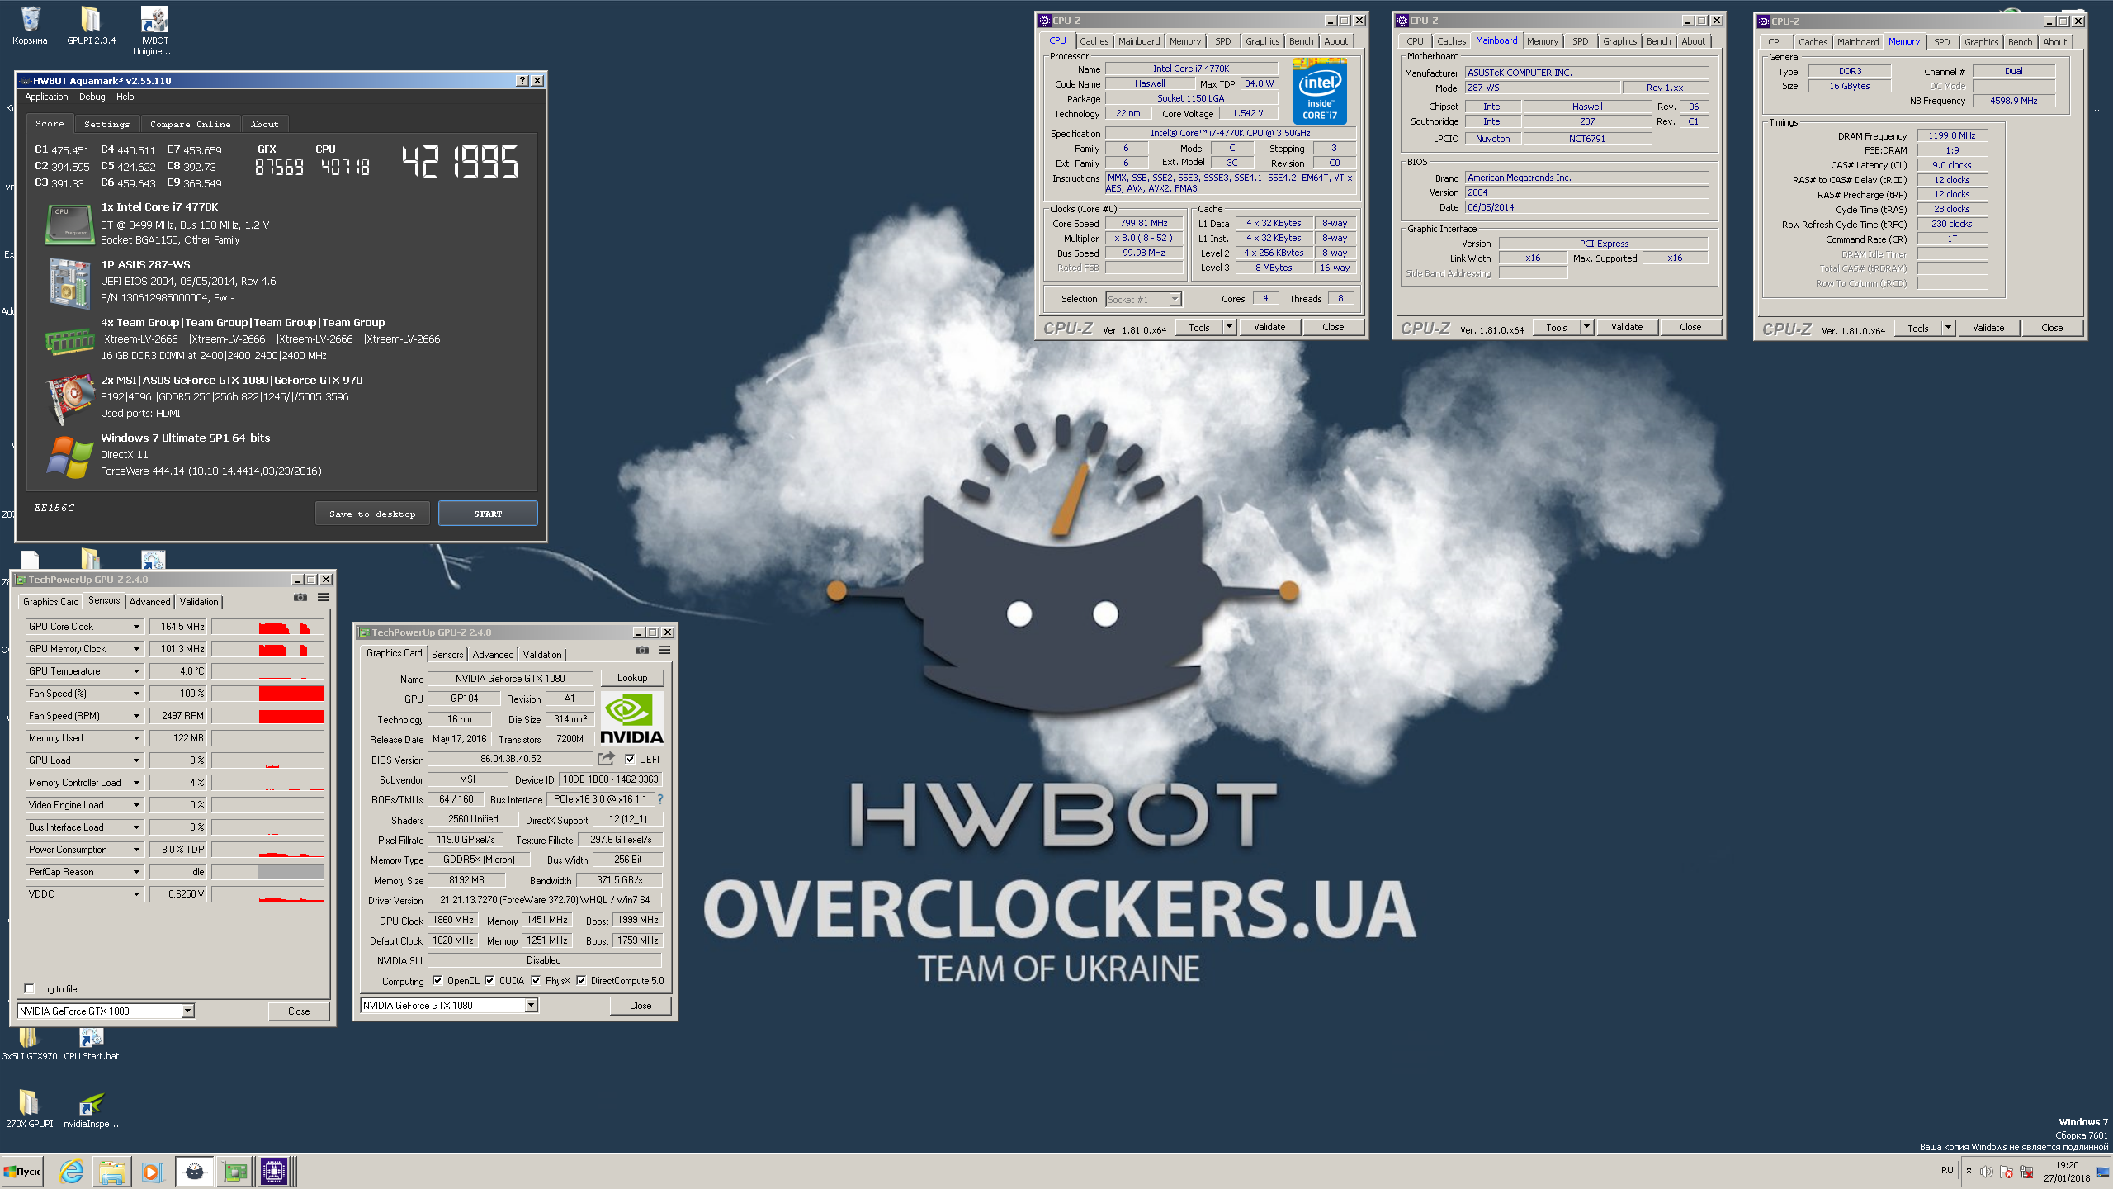Open GPU selector dropdown in Graphics Card window
Image resolution: width=2113 pixels, height=1189 pixels.
(x=532, y=1005)
